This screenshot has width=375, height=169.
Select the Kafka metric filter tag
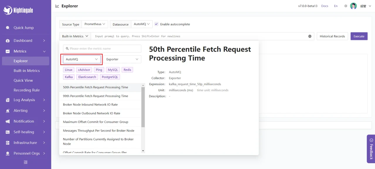click(68, 77)
